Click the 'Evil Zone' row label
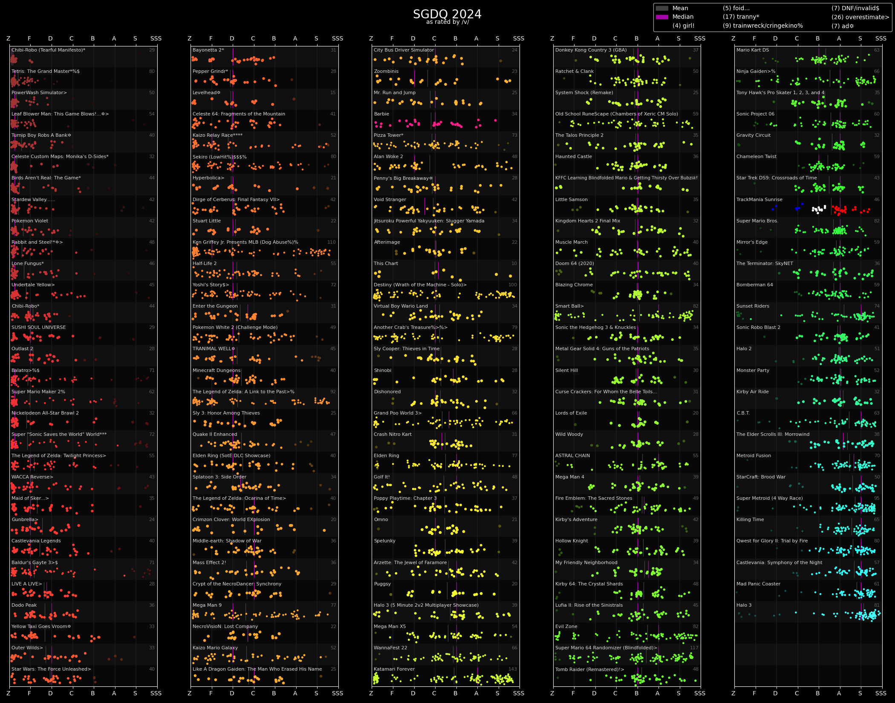 click(566, 626)
